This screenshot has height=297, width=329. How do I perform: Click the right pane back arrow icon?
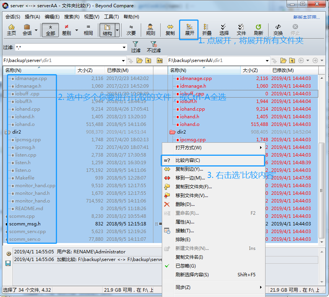click(x=301, y=60)
